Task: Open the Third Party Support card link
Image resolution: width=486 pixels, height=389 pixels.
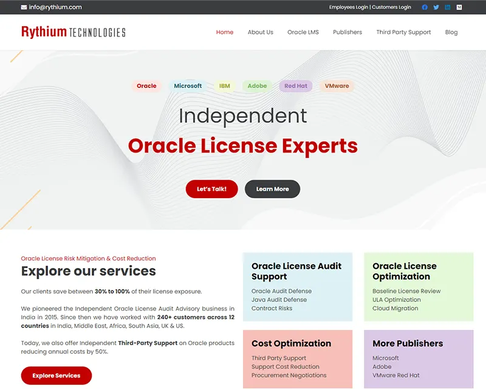Action: (279, 358)
